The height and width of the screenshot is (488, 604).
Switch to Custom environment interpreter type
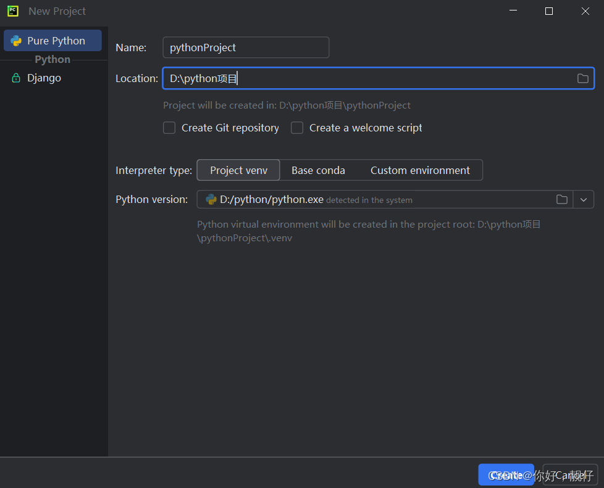(420, 170)
